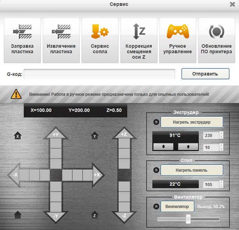The image size is (239, 230).
Task: Click the X=100.00 coordinate readout
Action: (41, 110)
